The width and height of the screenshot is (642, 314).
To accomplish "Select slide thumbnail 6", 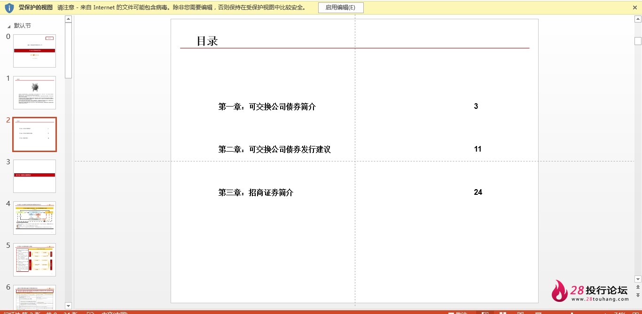I will [34, 297].
